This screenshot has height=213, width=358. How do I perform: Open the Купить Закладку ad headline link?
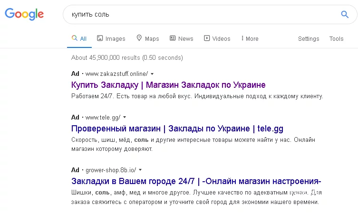(x=168, y=85)
